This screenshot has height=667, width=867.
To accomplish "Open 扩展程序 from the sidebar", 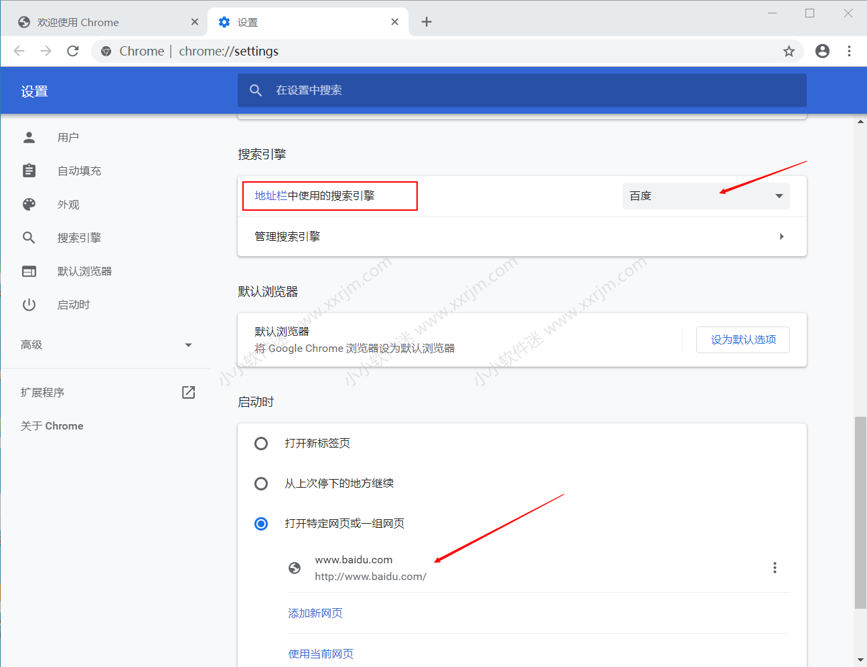I will click(x=43, y=392).
